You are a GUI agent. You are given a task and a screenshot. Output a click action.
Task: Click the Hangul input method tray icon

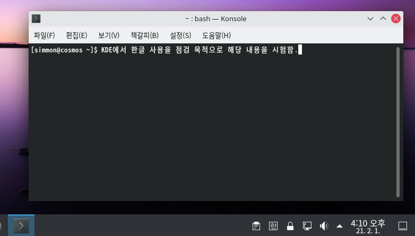click(x=273, y=226)
